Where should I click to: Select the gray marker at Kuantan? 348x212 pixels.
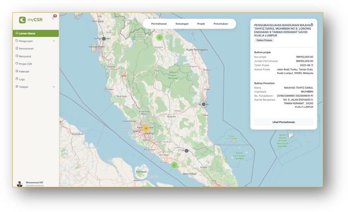coord(203,104)
